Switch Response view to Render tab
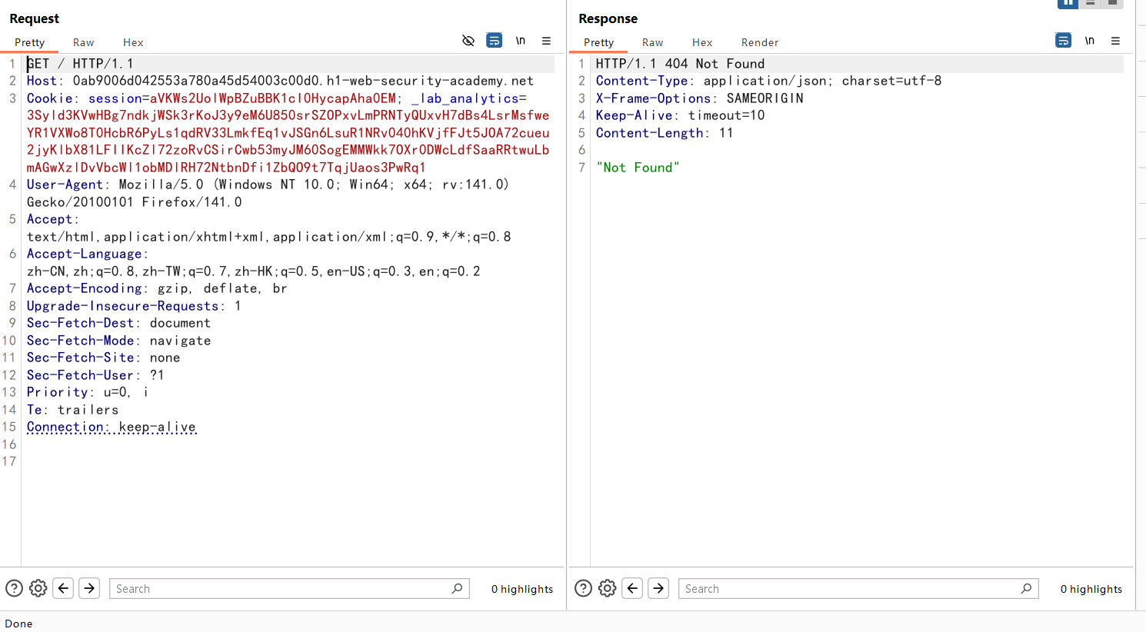Viewport: 1146px width, 632px height. [x=759, y=42]
